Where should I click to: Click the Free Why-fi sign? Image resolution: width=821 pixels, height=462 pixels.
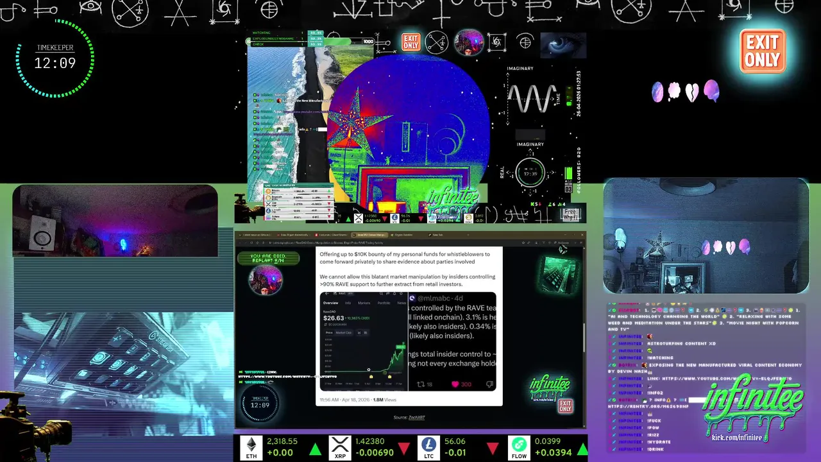click(570, 215)
